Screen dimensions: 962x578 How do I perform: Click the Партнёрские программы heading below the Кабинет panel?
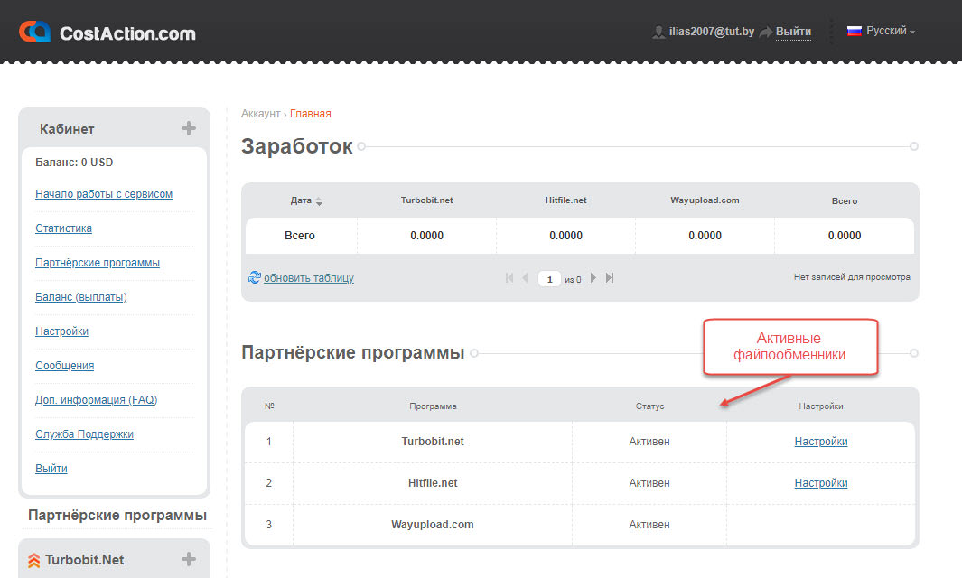point(117,515)
